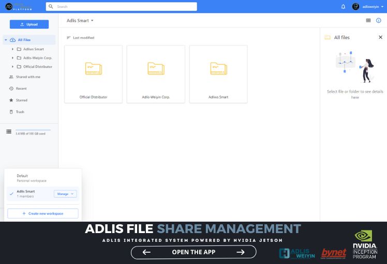This screenshot has width=387, height=264.
Task: Click the sort order icon beside Last modified
Action: pos(68,38)
